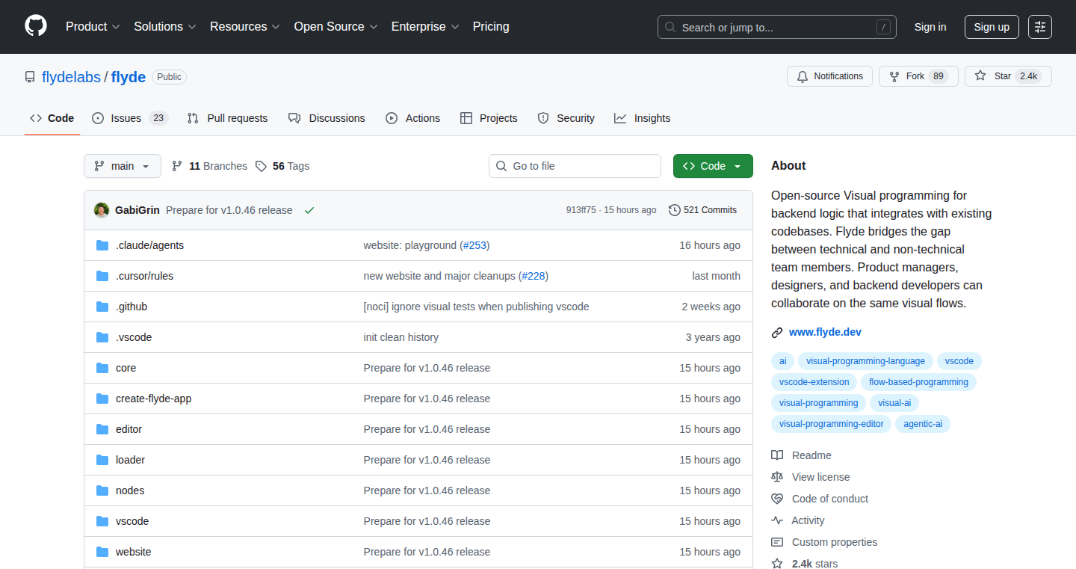Click the book icon next to Readme
The image size is (1076, 569).
[x=777, y=455]
